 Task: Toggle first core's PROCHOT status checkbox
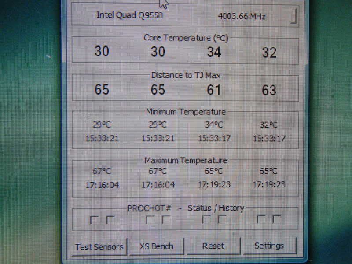tap(94, 220)
